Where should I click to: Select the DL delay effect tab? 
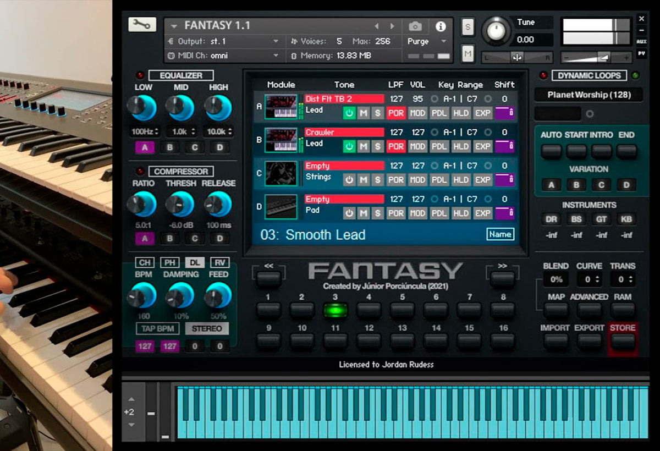[x=194, y=262]
